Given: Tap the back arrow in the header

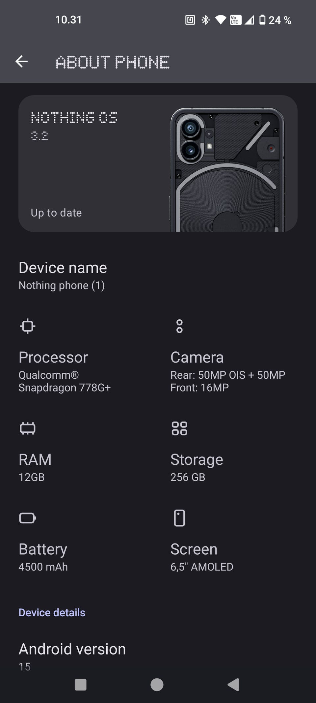Looking at the screenshot, I should point(22,62).
